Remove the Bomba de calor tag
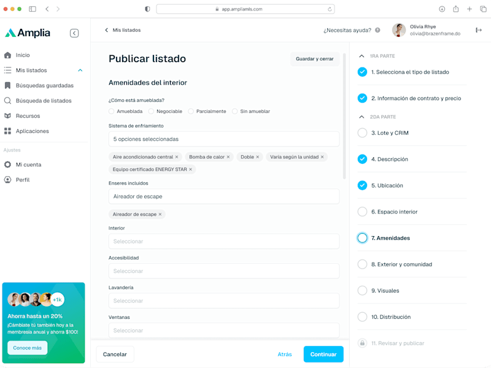 [x=228, y=157]
